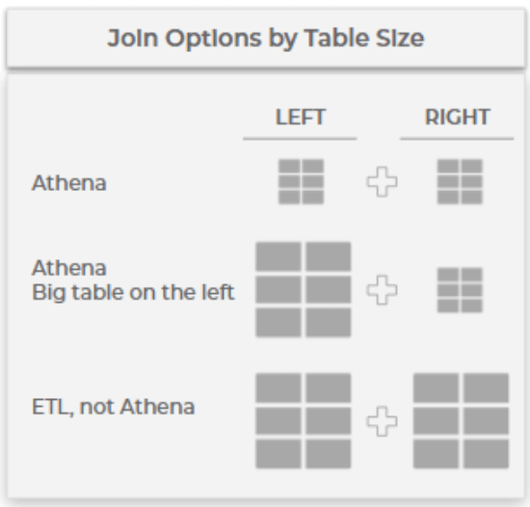Click the plus icon in the Athena row
This screenshot has height=507, width=530.
click(382, 181)
